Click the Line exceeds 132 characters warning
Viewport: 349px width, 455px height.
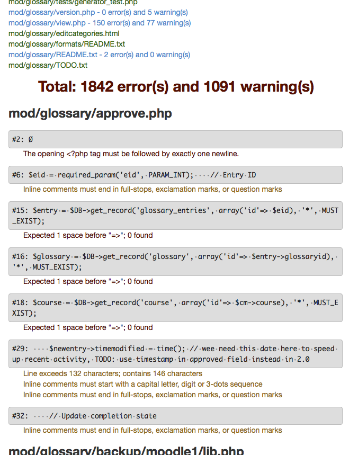pos(113,374)
